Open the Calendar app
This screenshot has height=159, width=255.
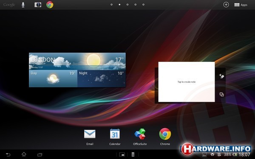pyautogui.click(x=115, y=137)
